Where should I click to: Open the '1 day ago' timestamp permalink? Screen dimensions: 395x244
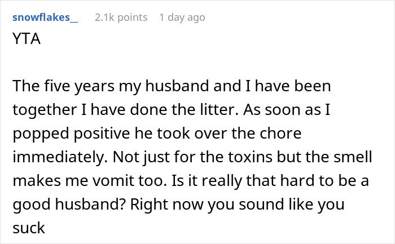[182, 17]
